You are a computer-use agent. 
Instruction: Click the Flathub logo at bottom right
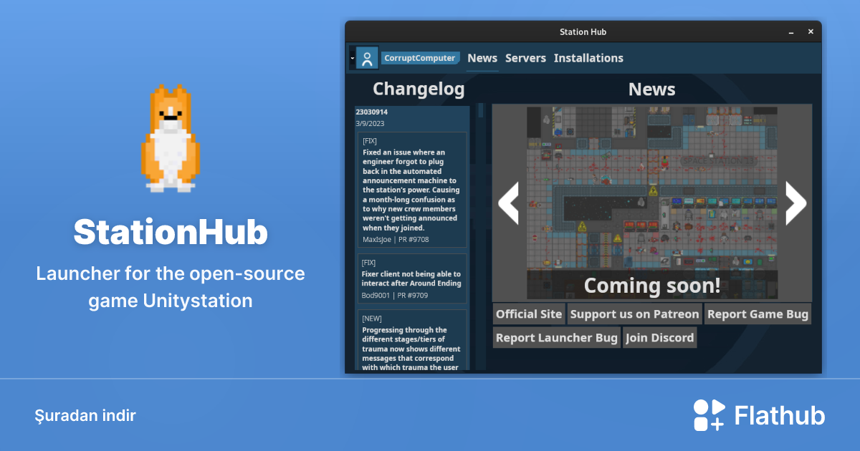coord(759,414)
